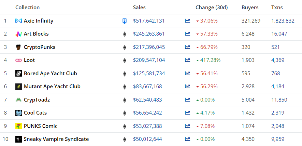Click the Cool Cats collection avatar
Image resolution: width=302 pixels, height=146 pixels.
tap(18, 113)
